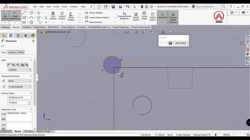Click Convert Entities
The width and height of the screenshot is (250, 140).
coord(62,16)
